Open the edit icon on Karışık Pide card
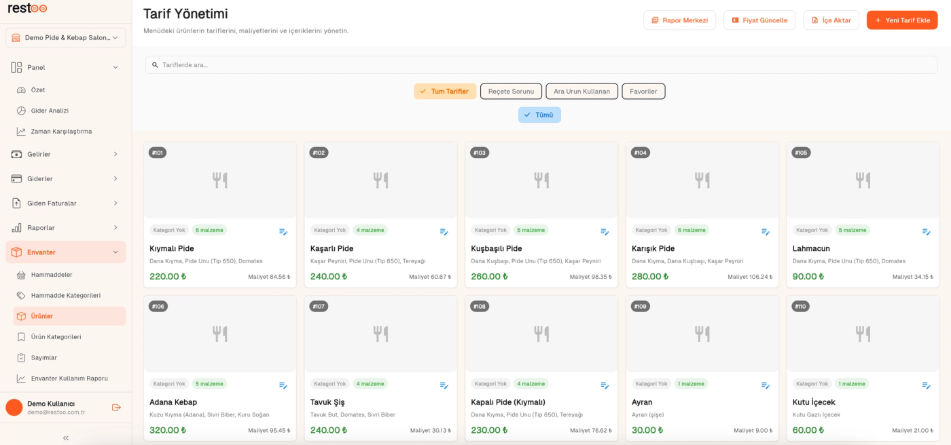The height and width of the screenshot is (445, 951). tap(766, 231)
